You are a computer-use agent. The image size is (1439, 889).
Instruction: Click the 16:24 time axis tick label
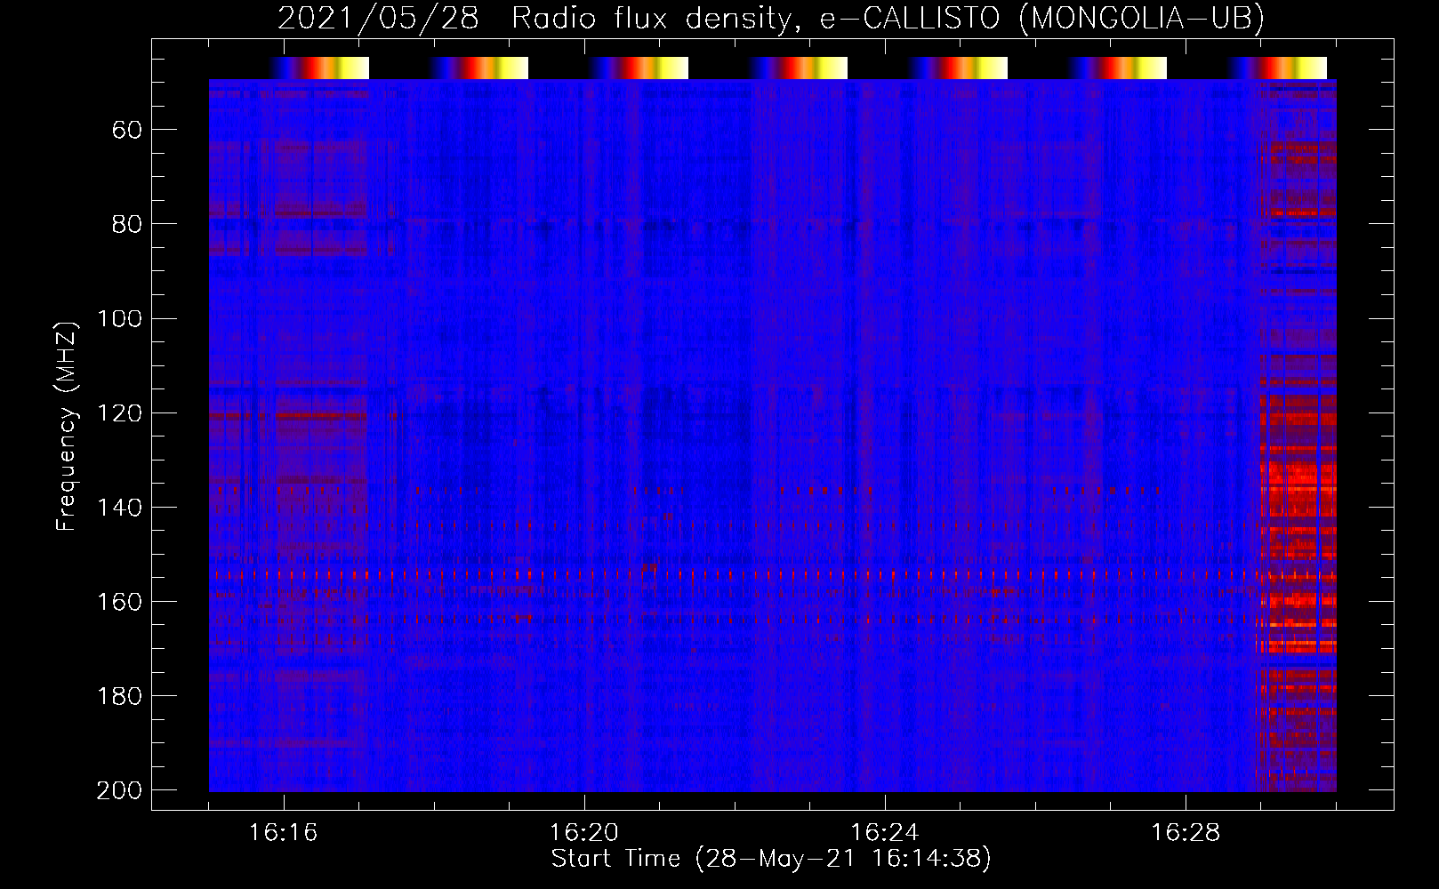pos(885,833)
